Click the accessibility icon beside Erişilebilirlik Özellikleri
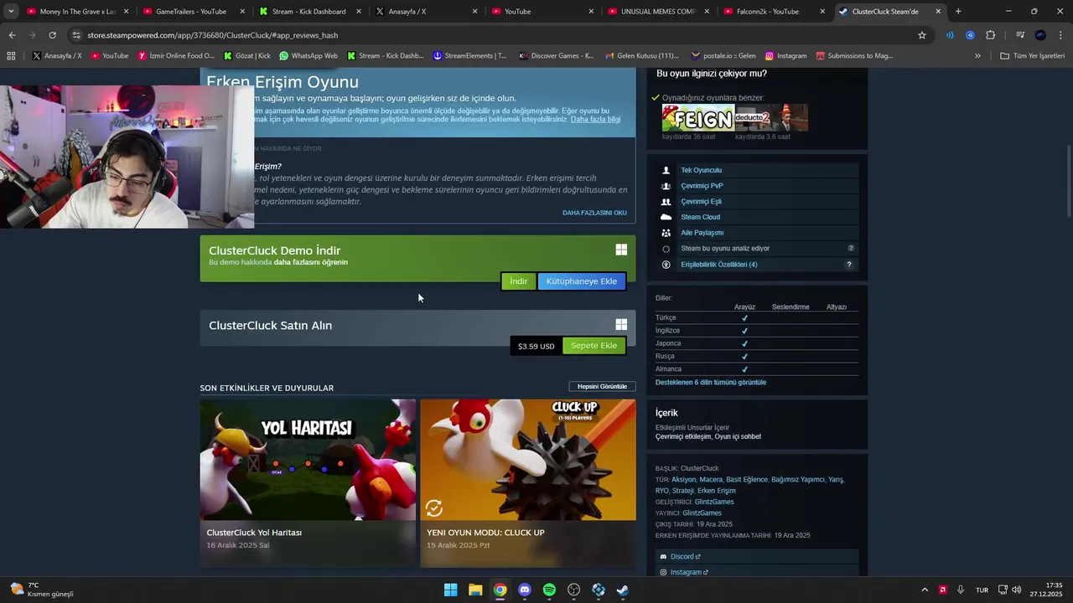The image size is (1073, 603). click(x=666, y=265)
